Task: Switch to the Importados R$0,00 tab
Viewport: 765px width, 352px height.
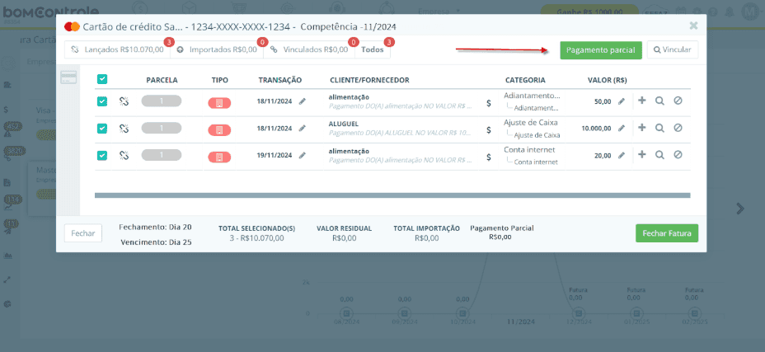Action: 217,49
